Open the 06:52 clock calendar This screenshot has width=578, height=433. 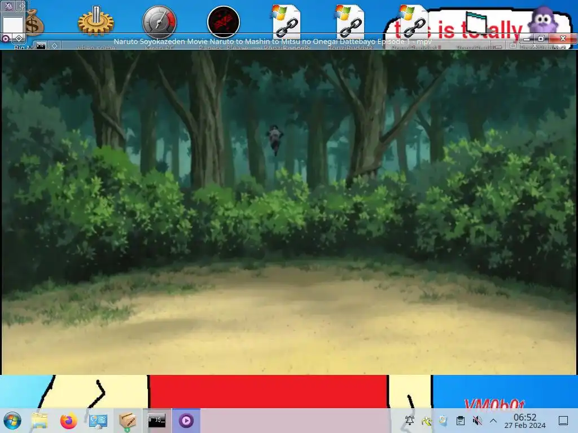[x=525, y=421]
